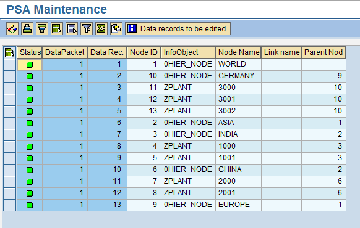Click the colored diamond hierarchy toolbar icon

(12, 29)
